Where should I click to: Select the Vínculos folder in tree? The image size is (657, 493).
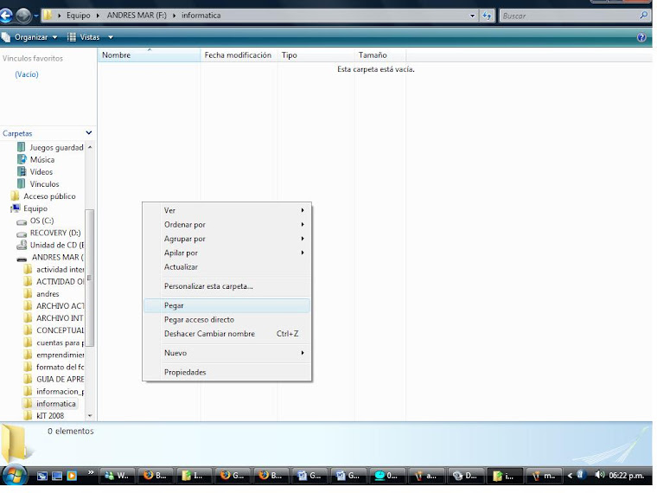[x=38, y=184]
